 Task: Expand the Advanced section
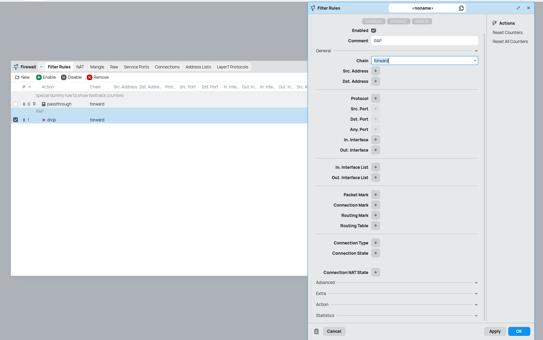(x=476, y=283)
